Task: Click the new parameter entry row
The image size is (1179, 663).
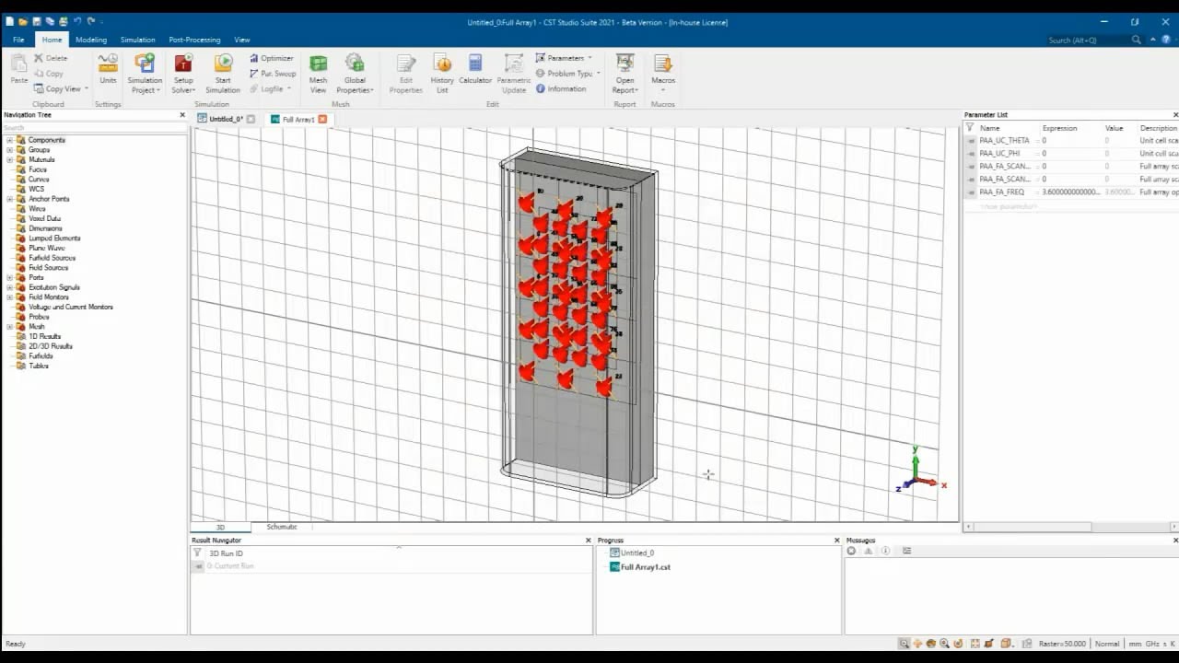Action: [x=1071, y=206]
